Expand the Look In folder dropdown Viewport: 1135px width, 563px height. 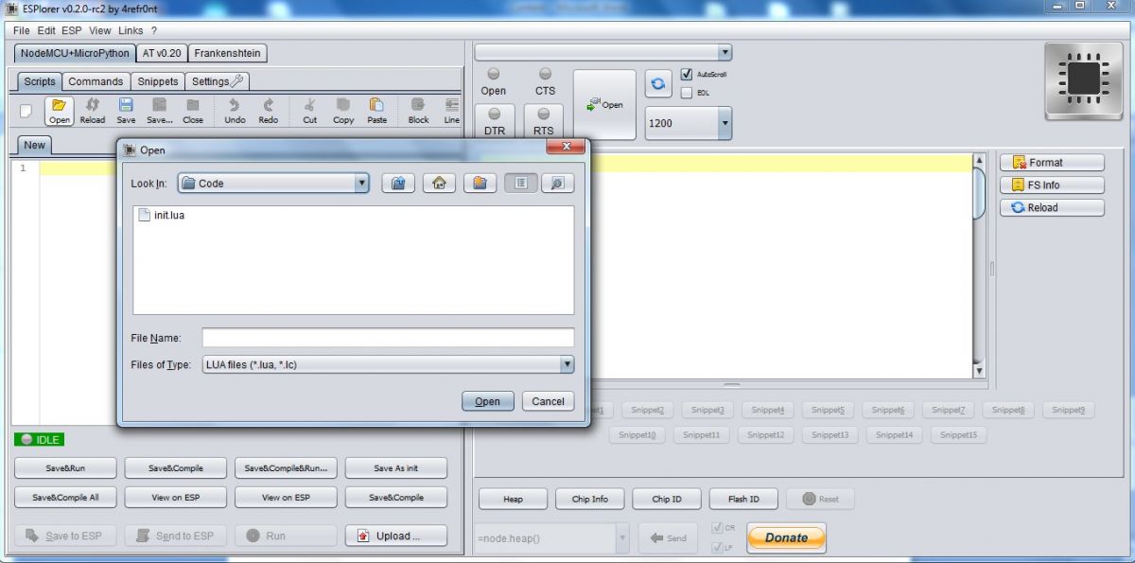[361, 184]
